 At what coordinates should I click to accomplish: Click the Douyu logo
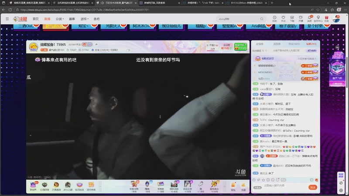click(x=20, y=19)
